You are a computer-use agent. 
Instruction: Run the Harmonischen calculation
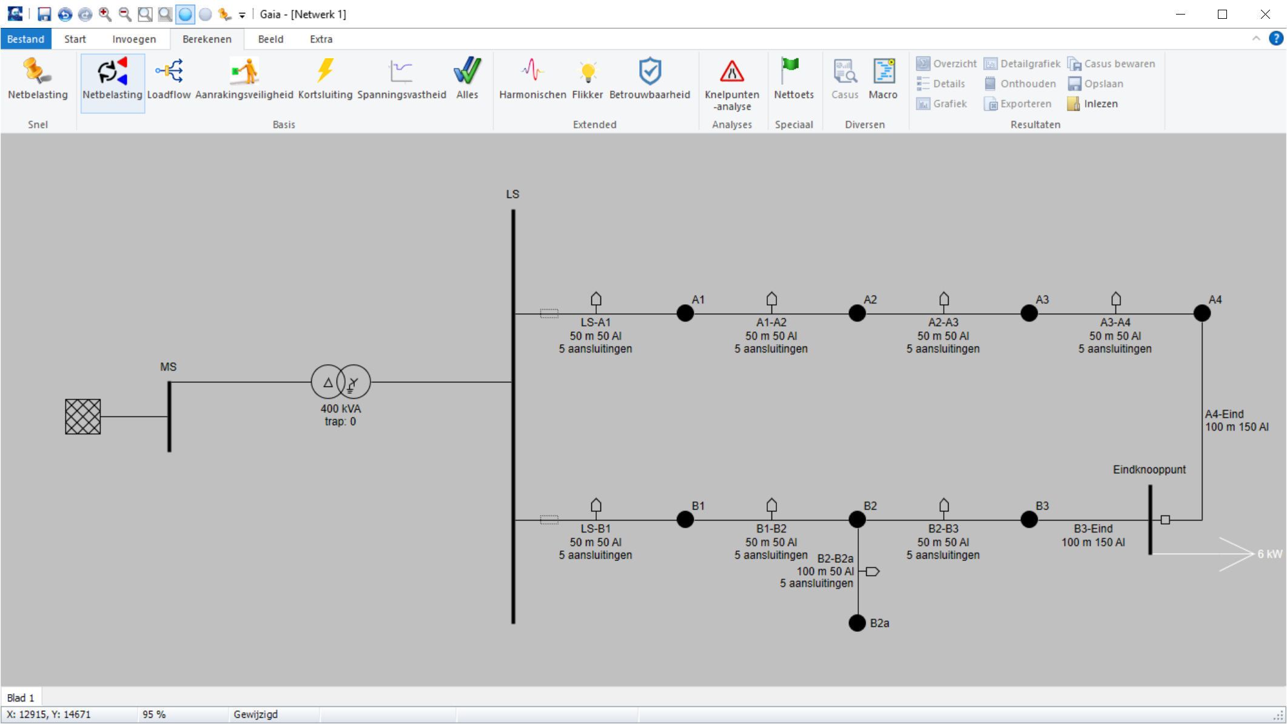532,79
